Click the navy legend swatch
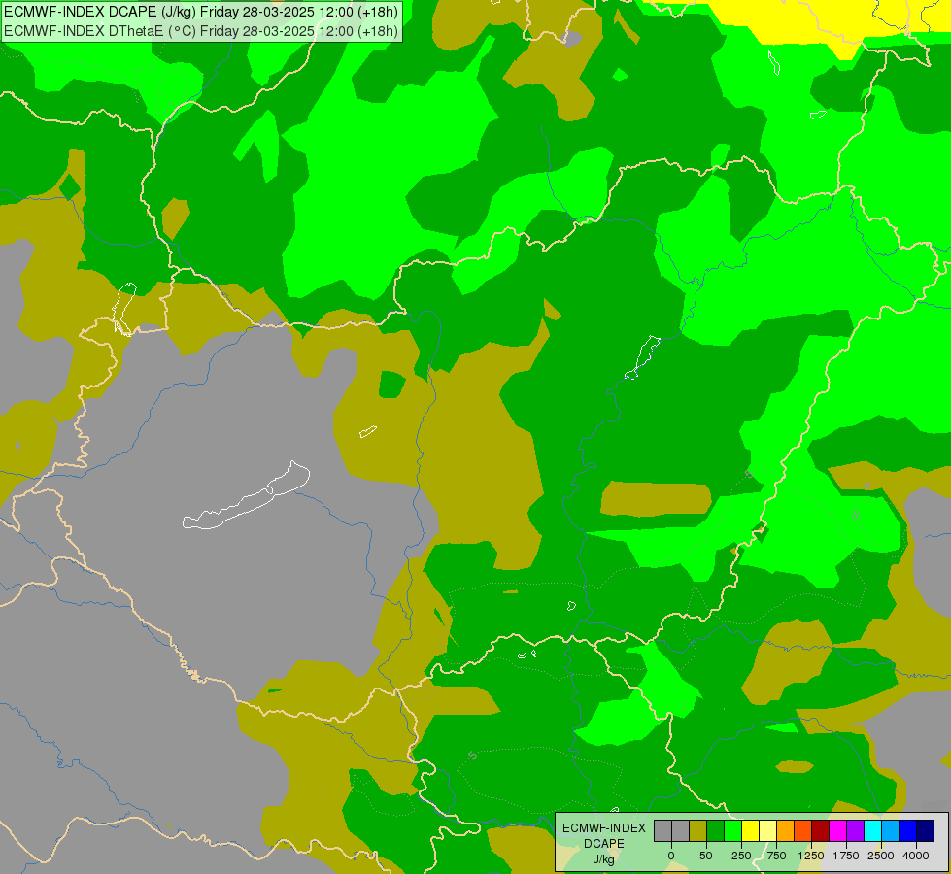The image size is (951, 874). coord(926,830)
